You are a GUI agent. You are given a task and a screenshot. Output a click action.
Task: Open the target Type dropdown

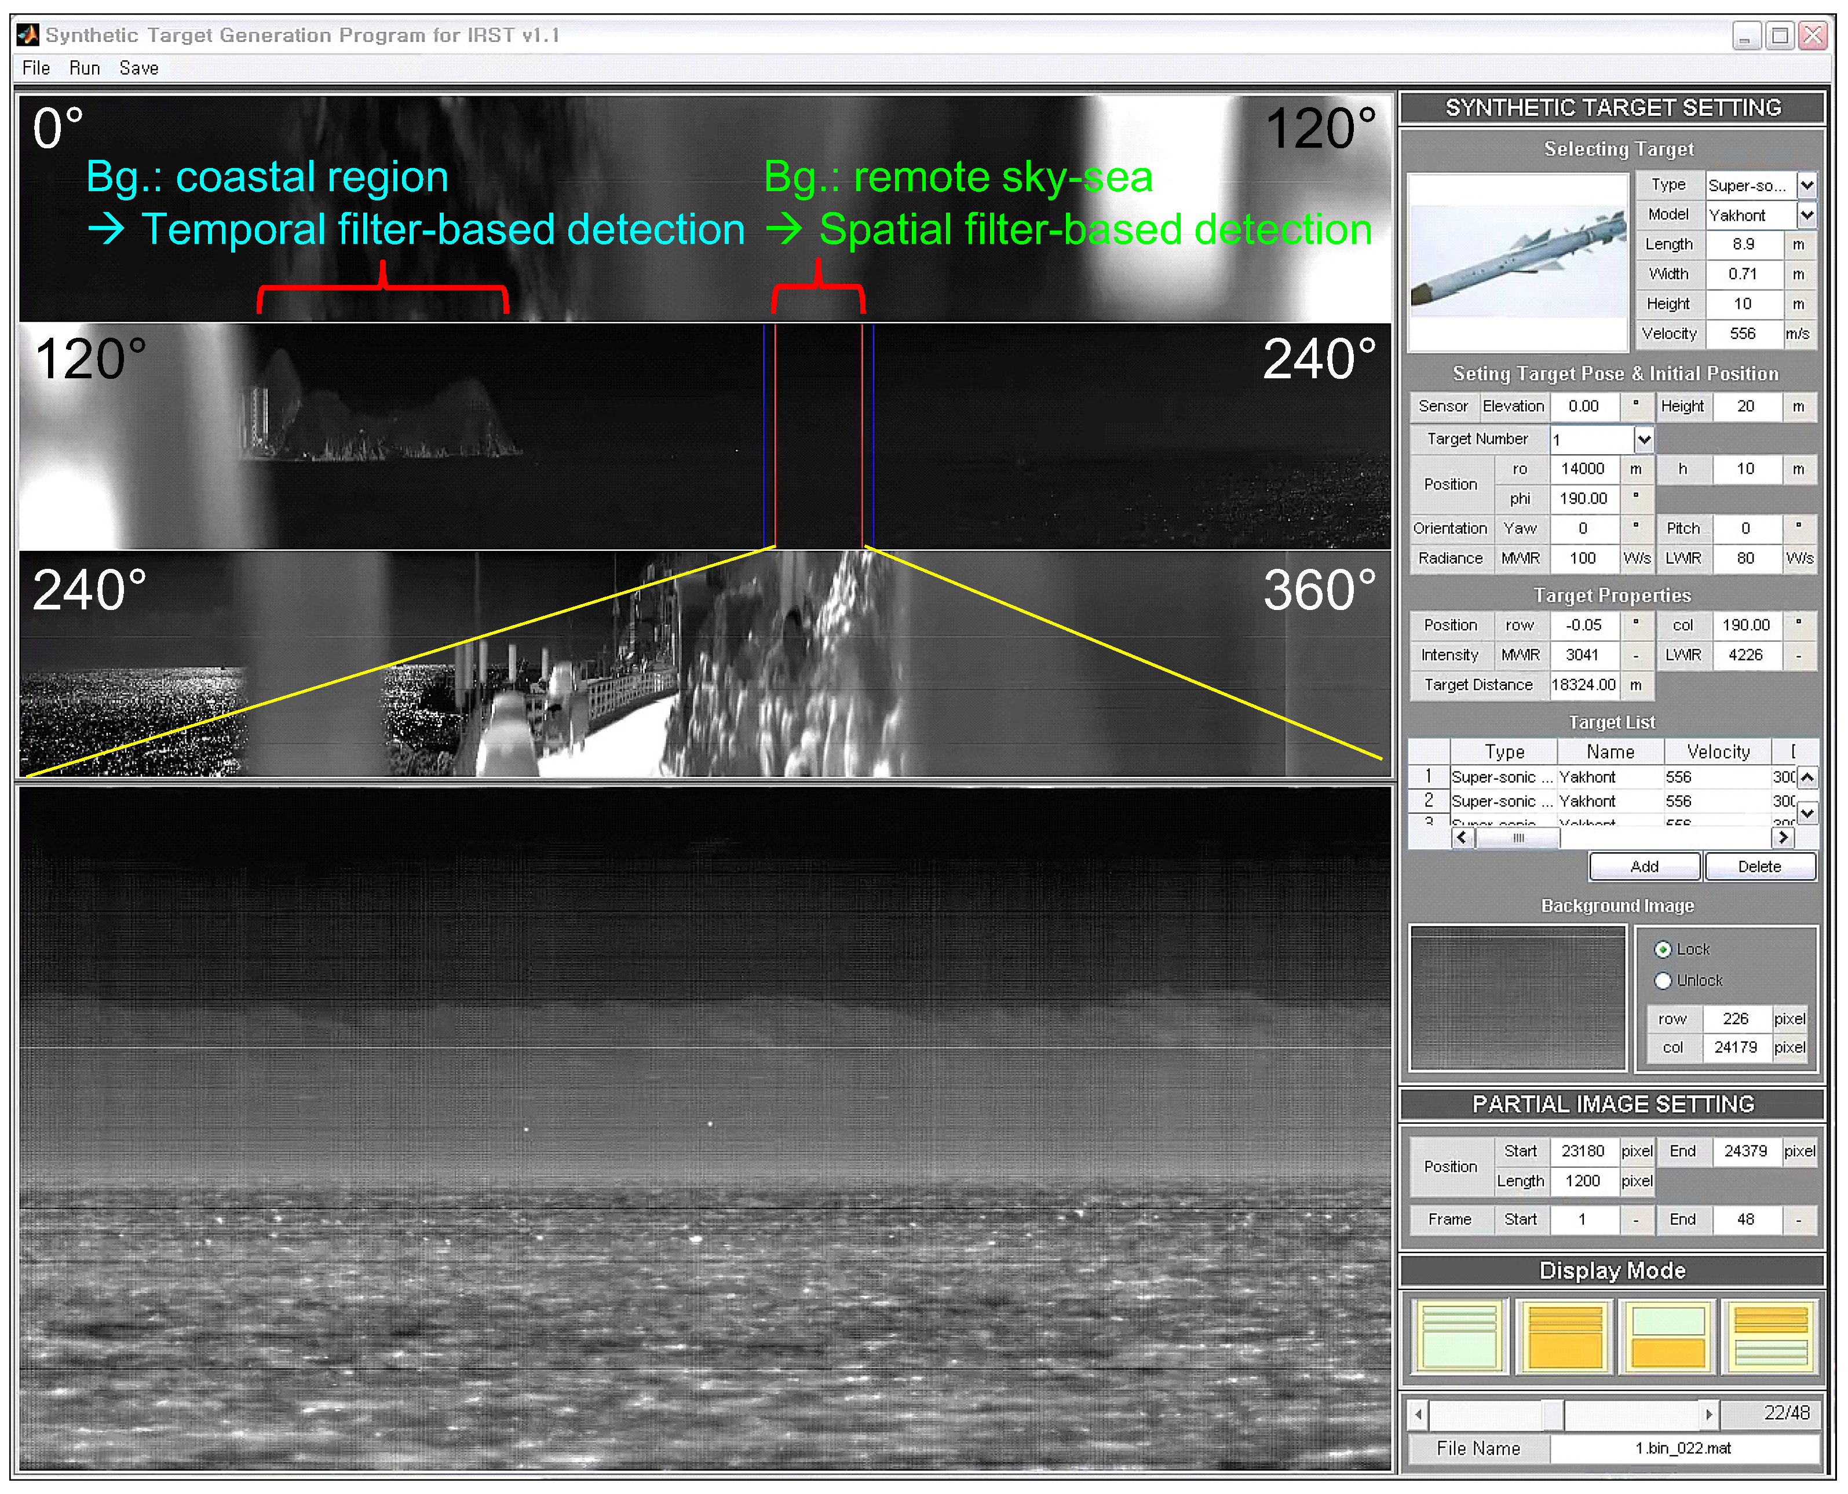pyautogui.click(x=1807, y=185)
